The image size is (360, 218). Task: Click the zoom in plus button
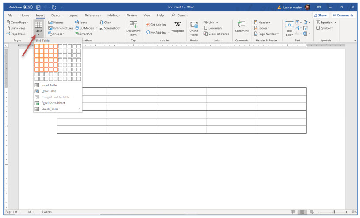tap(346, 212)
